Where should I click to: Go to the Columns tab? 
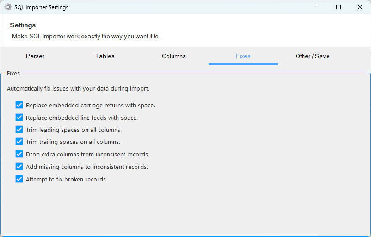[x=174, y=56]
